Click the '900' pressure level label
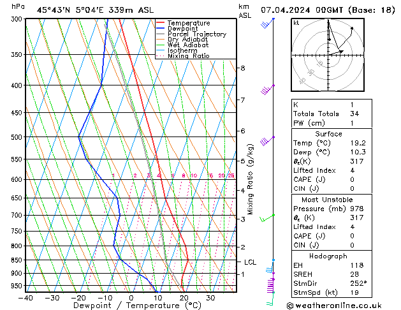This screenshot has height=310, width=401. 18,274
